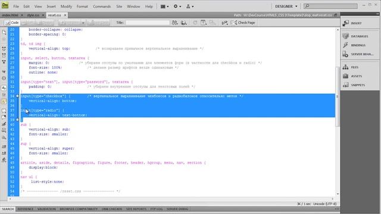This screenshot has width=381, height=214.
Task: Open the Validate markup icon dropdown
Action: pyautogui.click(x=224, y=23)
